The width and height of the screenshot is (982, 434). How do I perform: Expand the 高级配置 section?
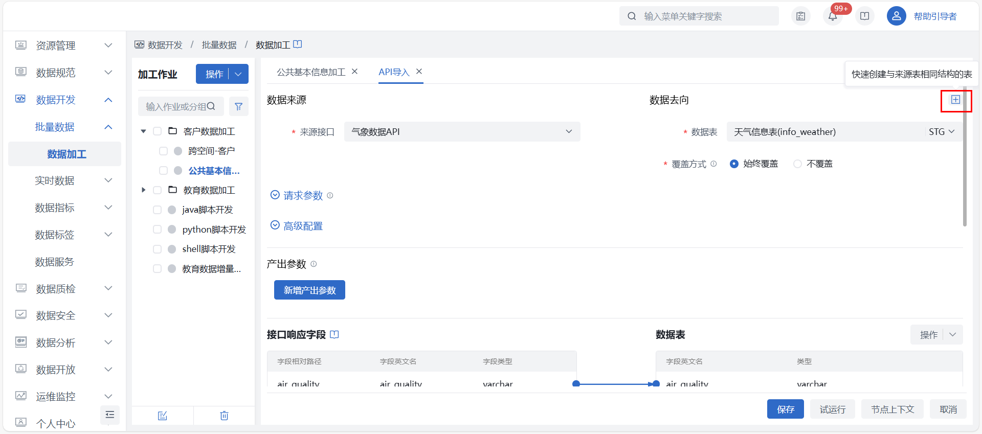tap(297, 225)
